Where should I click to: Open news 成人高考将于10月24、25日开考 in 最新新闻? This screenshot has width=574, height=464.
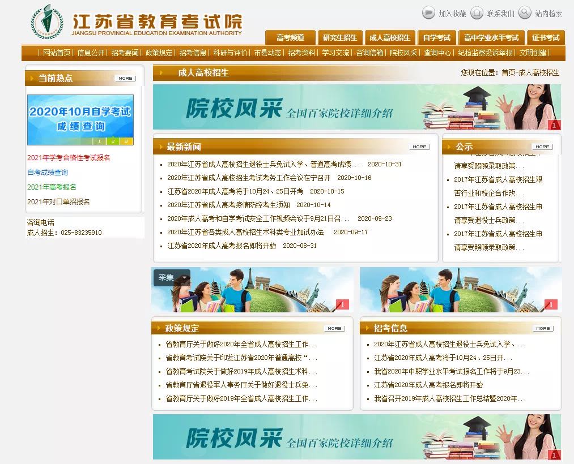tap(235, 191)
